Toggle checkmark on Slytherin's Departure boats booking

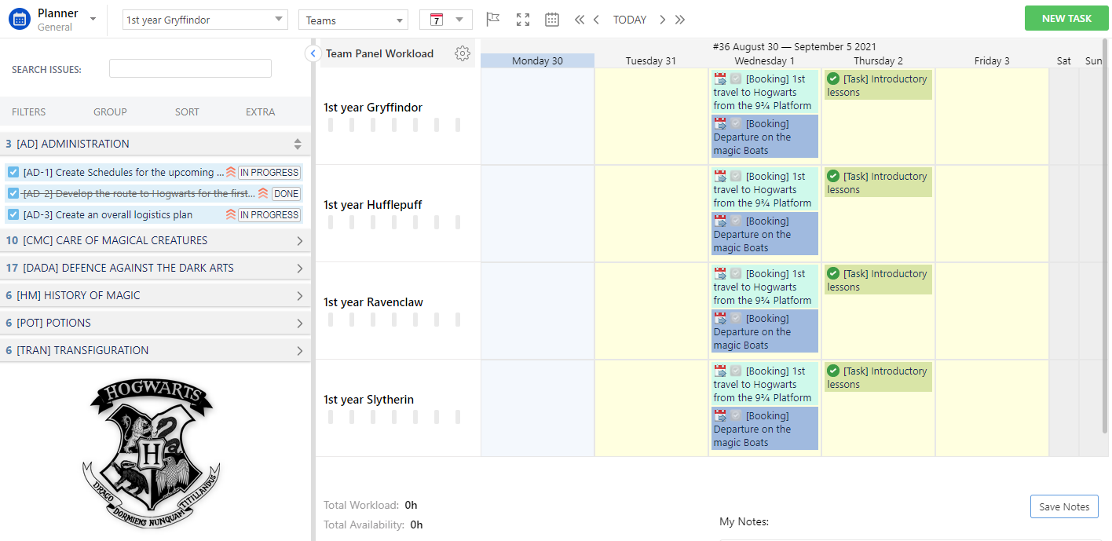click(736, 415)
